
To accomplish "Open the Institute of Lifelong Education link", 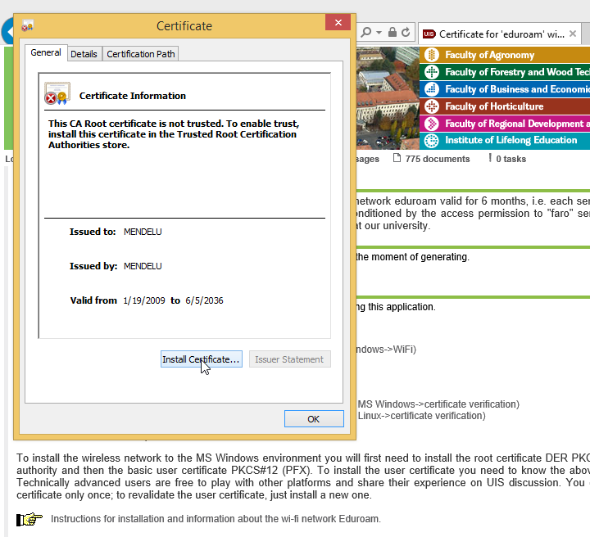I will [511, 140].
